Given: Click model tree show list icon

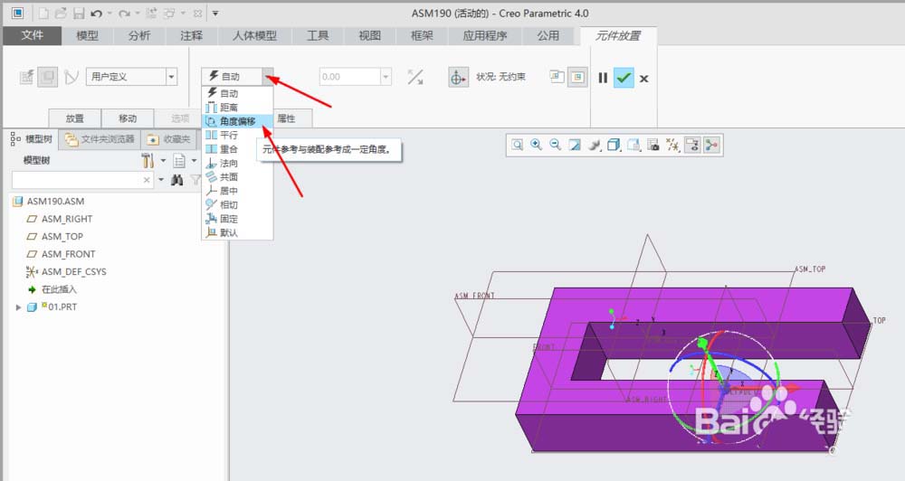Looking at the screenshot, I should pos(179,160).
